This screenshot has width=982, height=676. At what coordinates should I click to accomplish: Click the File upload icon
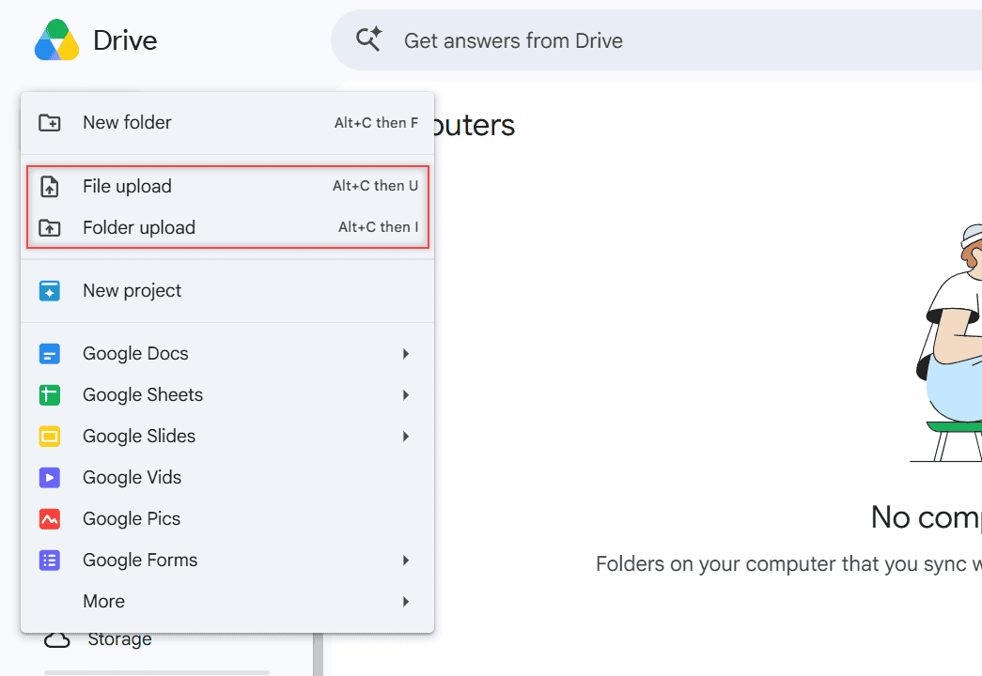[x=50, y=187]
